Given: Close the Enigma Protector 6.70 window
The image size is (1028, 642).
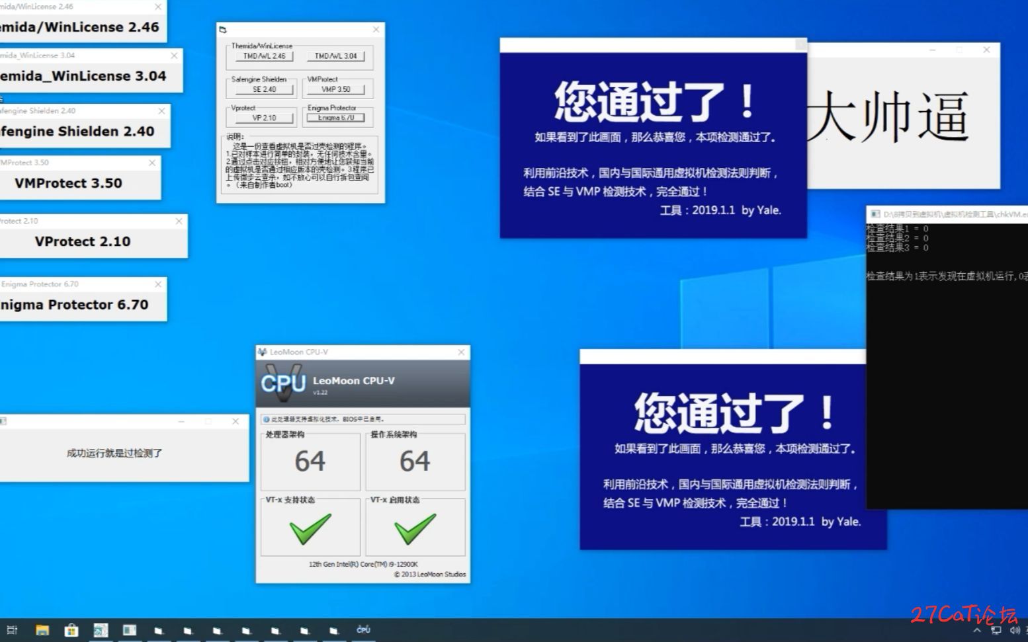Looking at the screenshot, I should click(158, 284).
